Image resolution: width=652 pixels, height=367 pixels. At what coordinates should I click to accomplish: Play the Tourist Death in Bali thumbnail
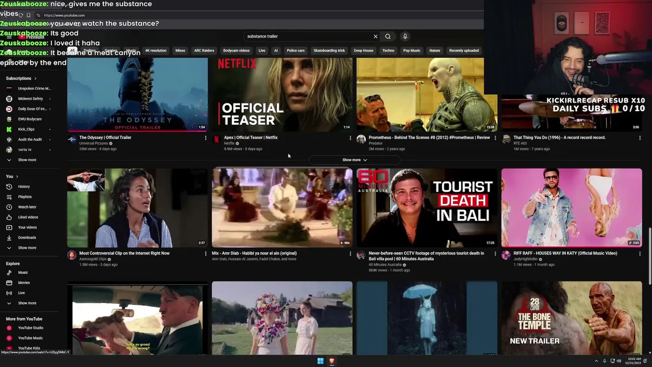click(x=427, y=207)
